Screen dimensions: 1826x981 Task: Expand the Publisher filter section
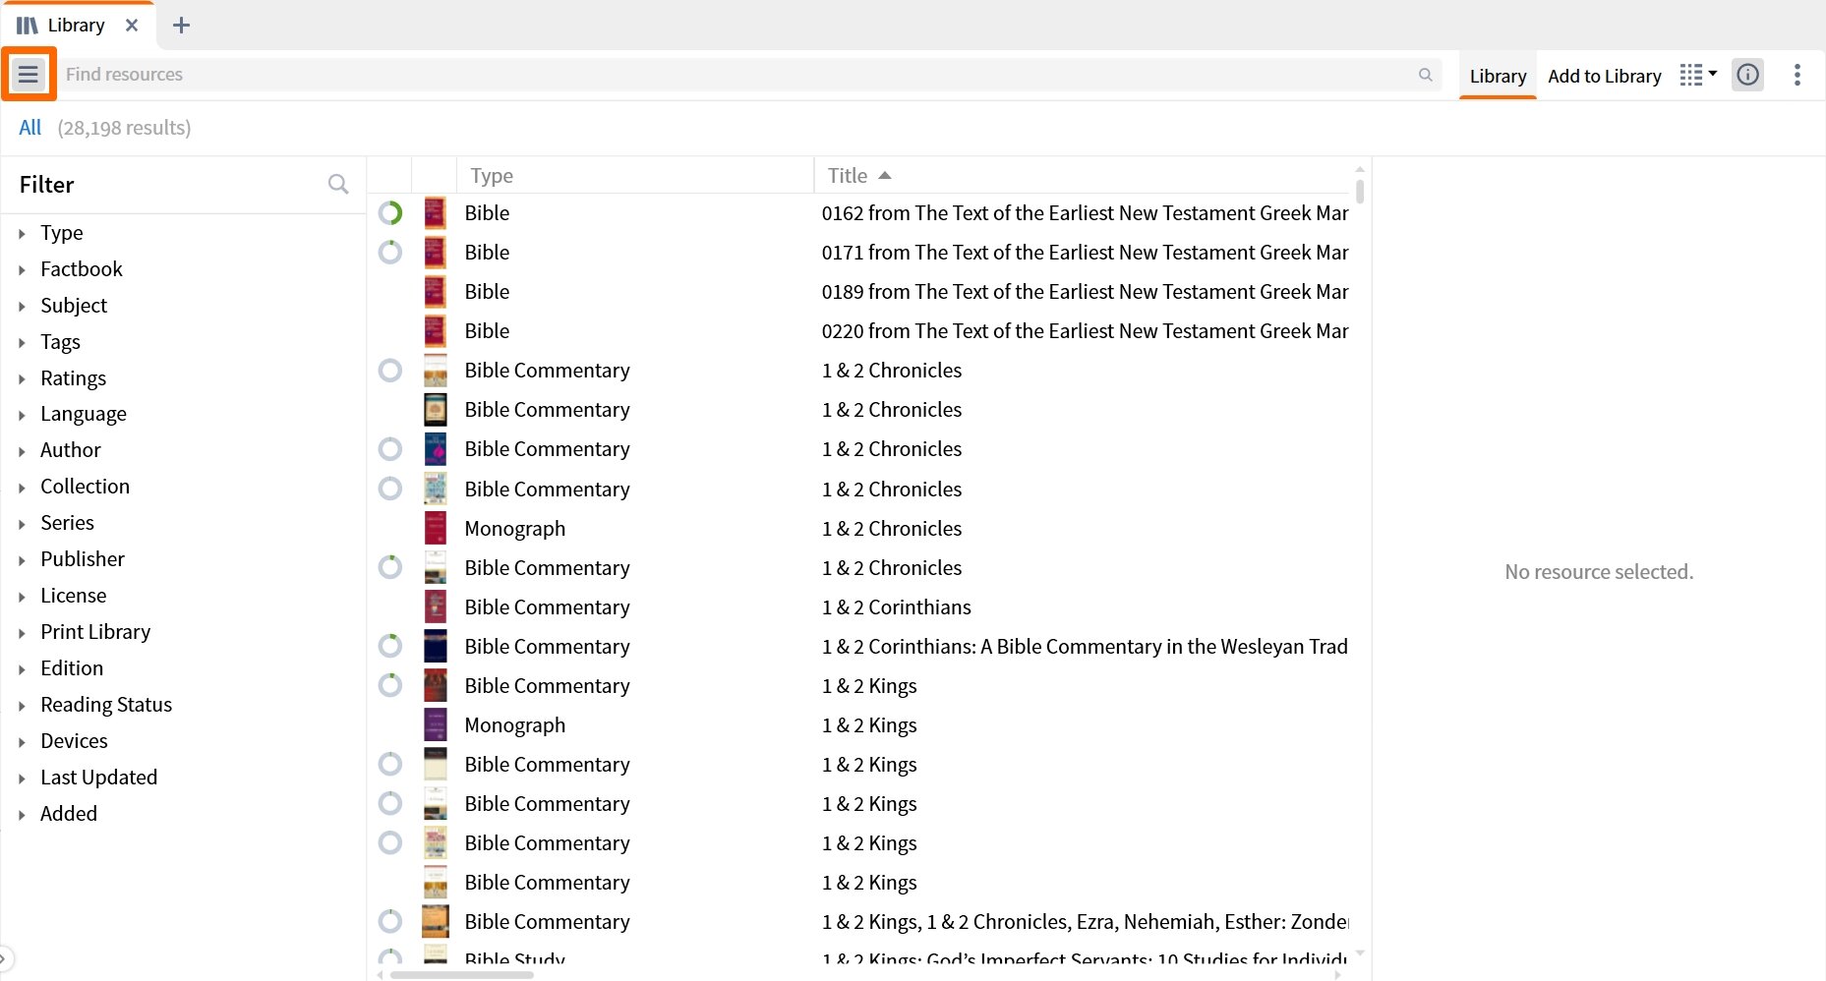(22, 560)
